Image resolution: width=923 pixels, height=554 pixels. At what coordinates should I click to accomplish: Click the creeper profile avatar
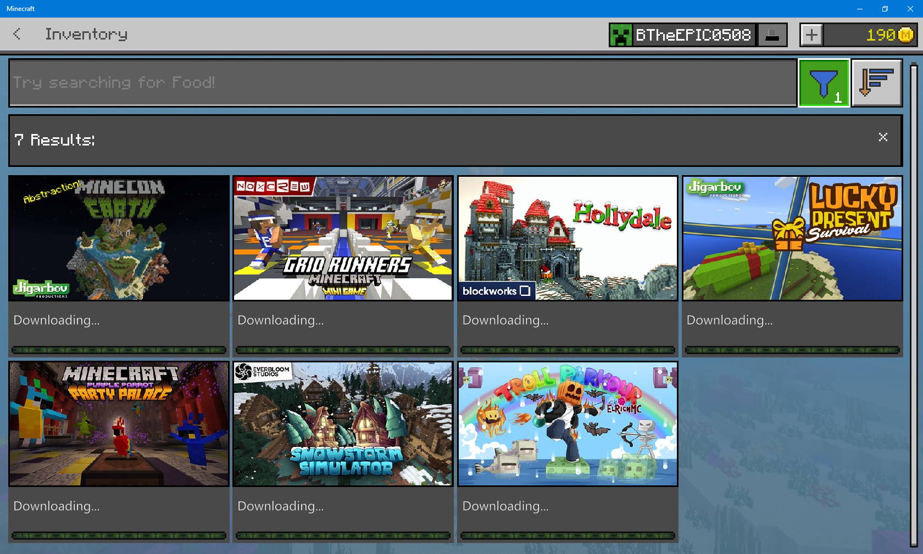click(x=621, y=35)
